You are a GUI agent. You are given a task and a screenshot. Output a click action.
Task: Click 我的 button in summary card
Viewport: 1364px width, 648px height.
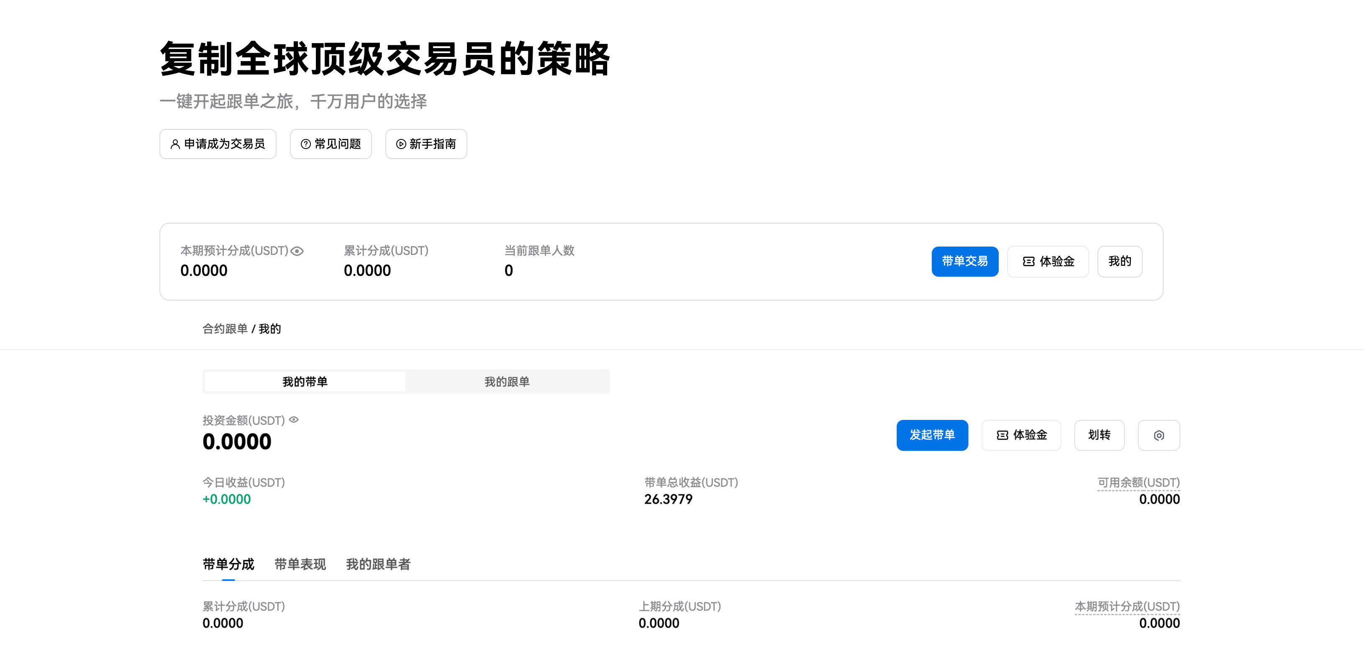point(1119,261)
